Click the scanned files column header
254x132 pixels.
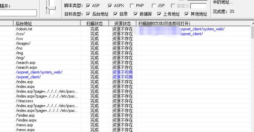[194, 23]
